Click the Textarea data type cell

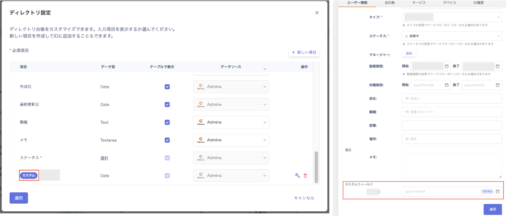click(108, 140)
